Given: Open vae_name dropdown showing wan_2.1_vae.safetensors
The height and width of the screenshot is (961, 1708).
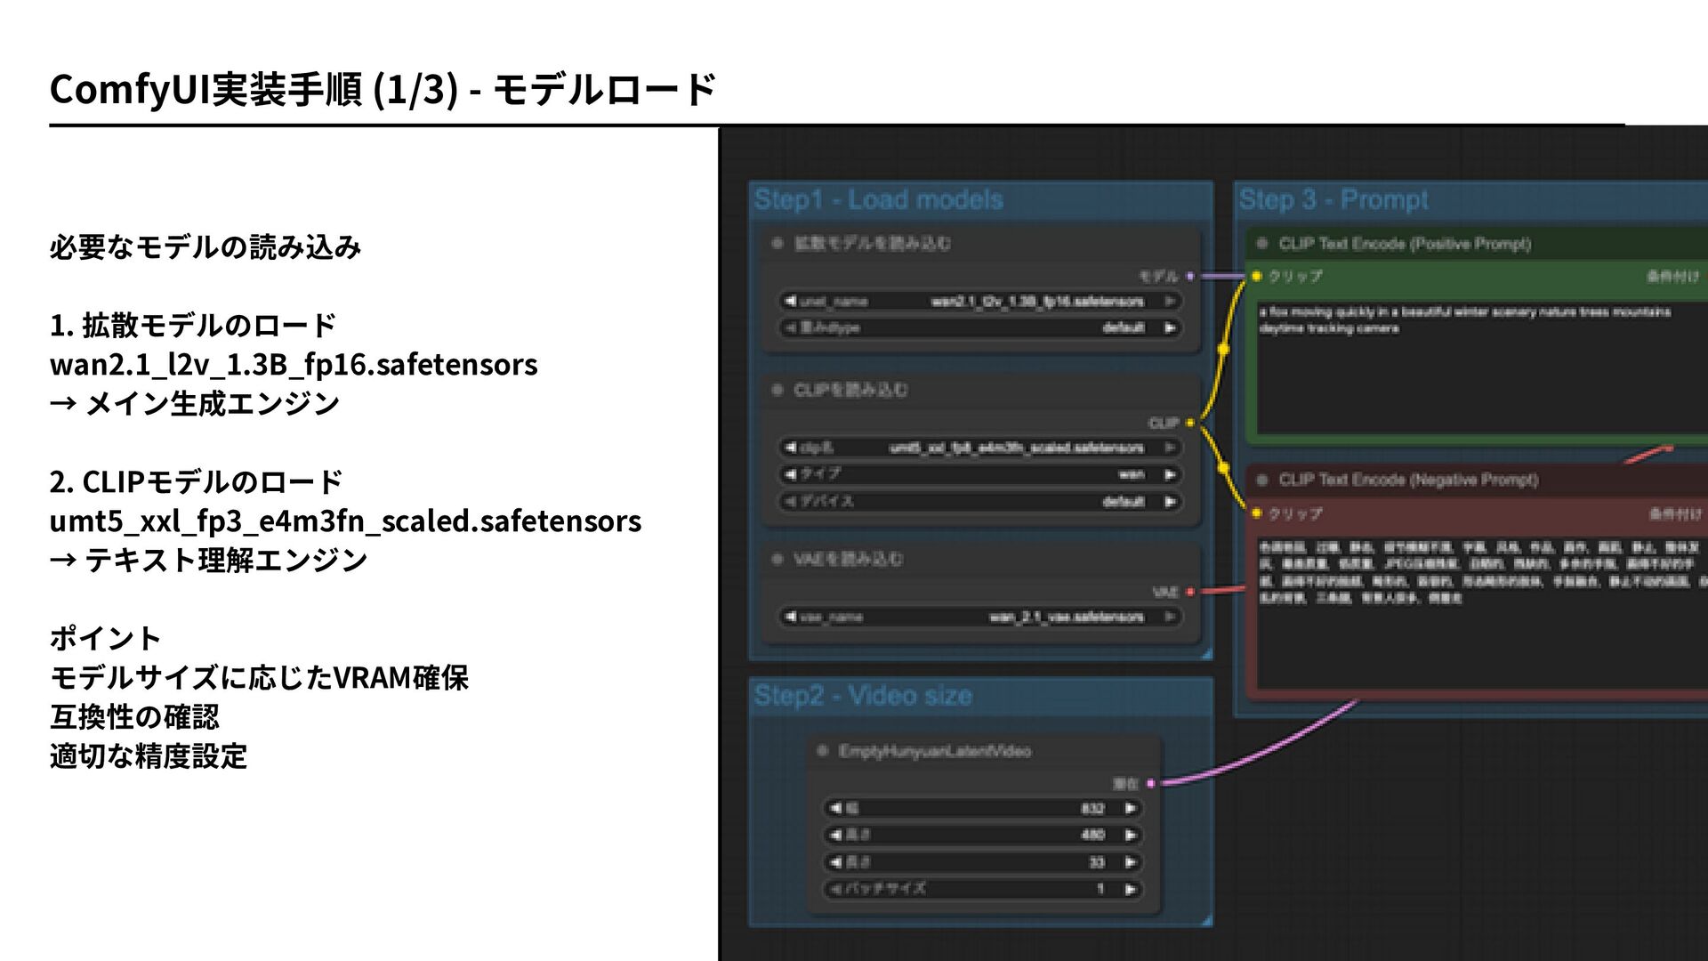Looking at the screenshot, I should [980, 617].
